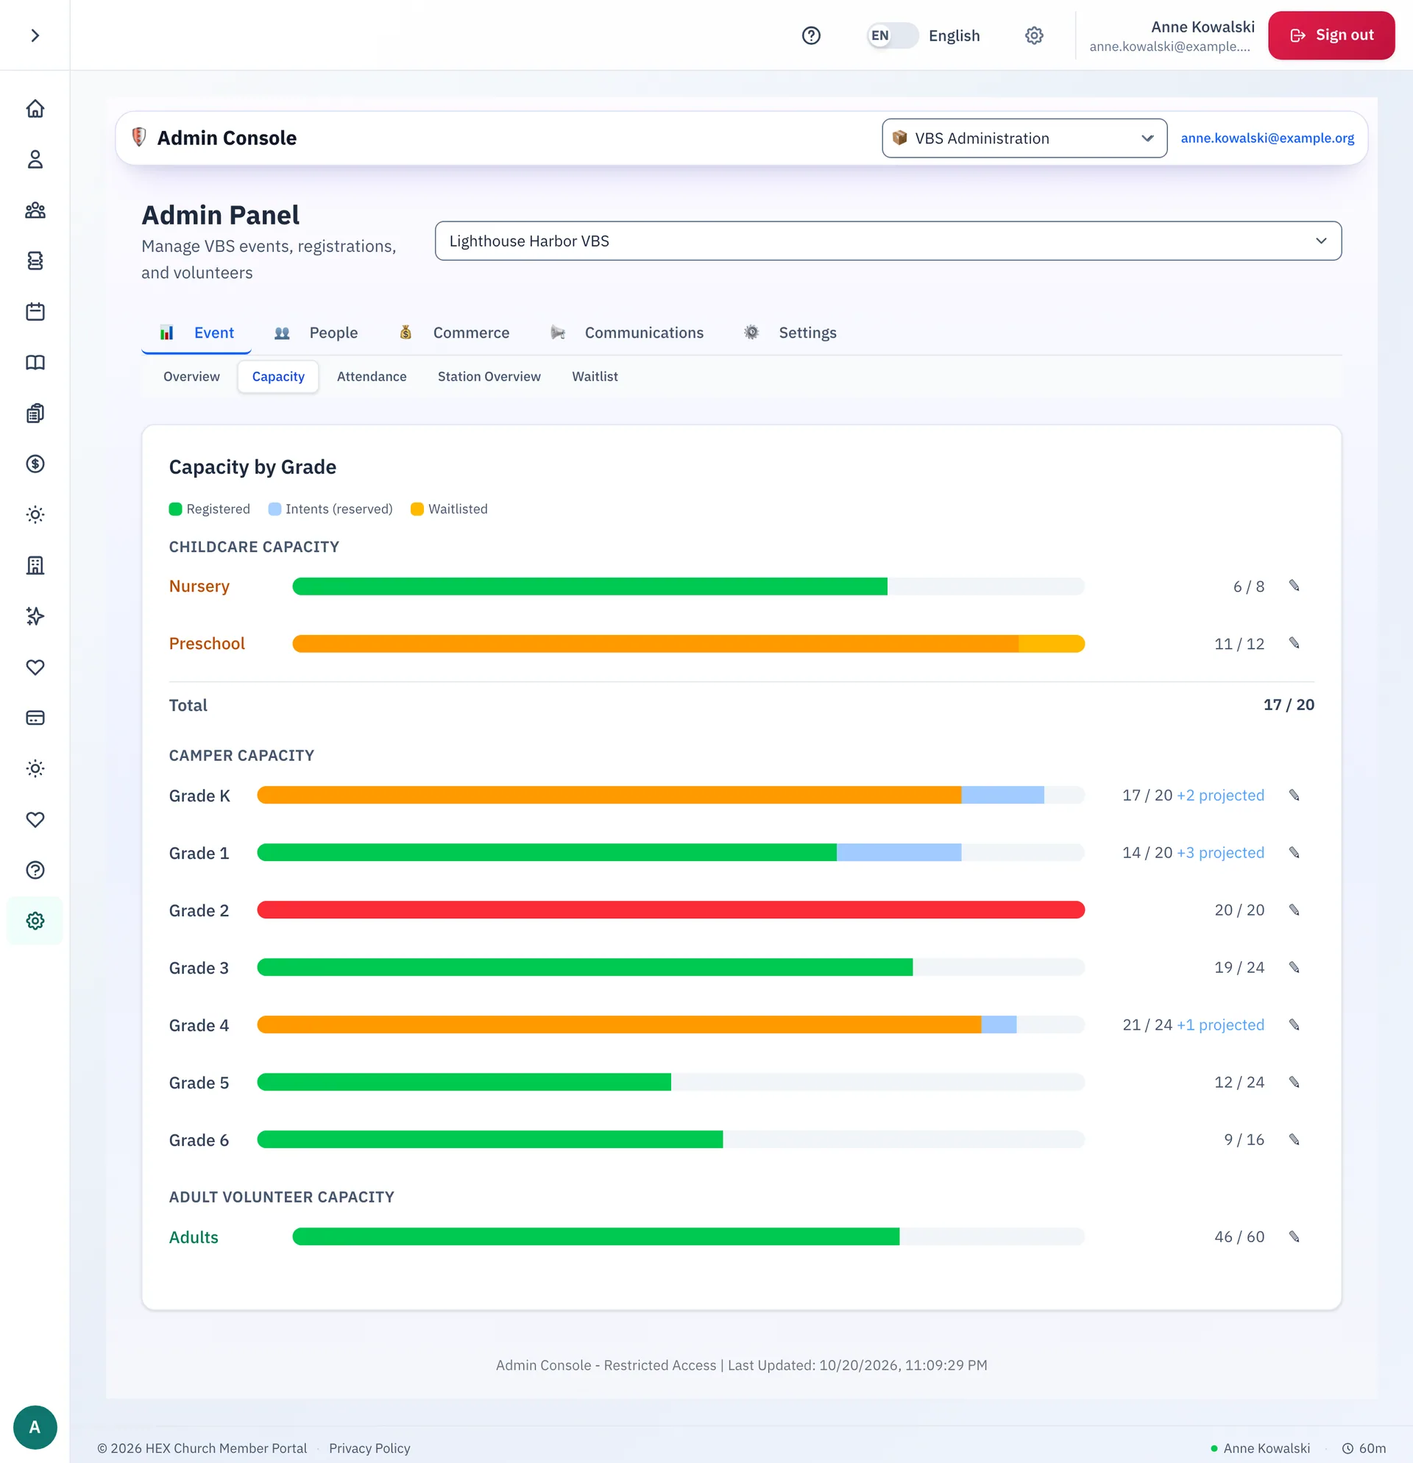This screenshot has width=1413, height=1463.
Task: Edit Grade K capacity with pencil icon
Action: (1295, 796)
